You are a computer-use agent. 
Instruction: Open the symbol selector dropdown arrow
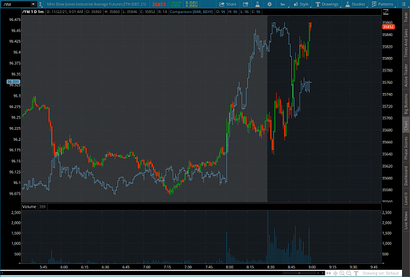(x=33, y=4)
